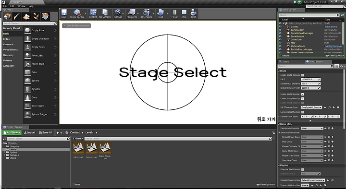This screenshot has height=189, width=346.
Task: Toggle visibility eye for Camera actor
Action: 280,27
